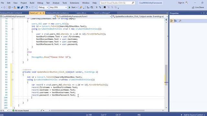Screen dimensions: 207x116
Task: Switch to DatabaseModel.Context.cs tab
Action: click(57, 13)
